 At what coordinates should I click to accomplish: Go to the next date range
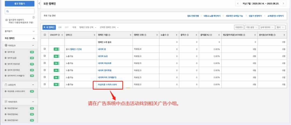tap(283, 3)
